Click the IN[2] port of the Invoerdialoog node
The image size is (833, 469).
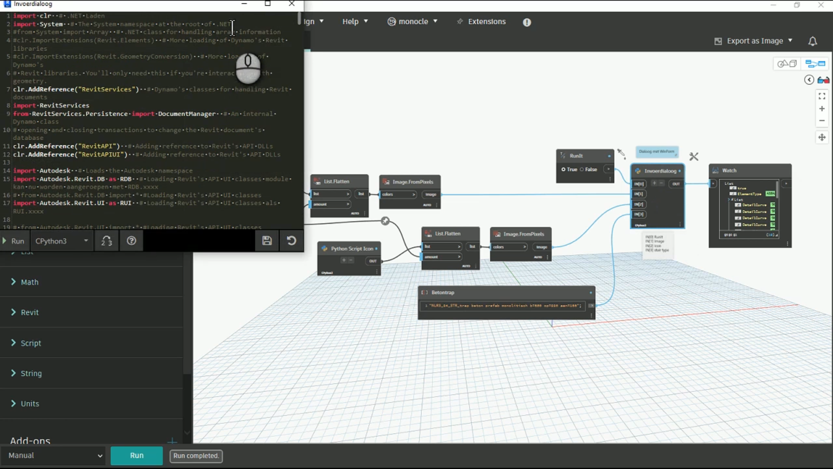pyautogui.click(x=639, y=204)
